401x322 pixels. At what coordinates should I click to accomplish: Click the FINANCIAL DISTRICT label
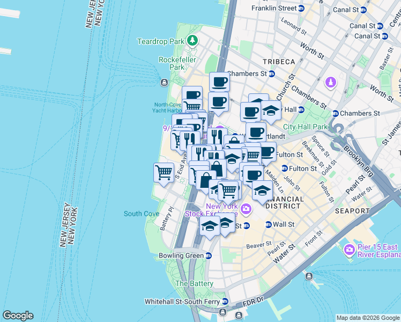285,202
